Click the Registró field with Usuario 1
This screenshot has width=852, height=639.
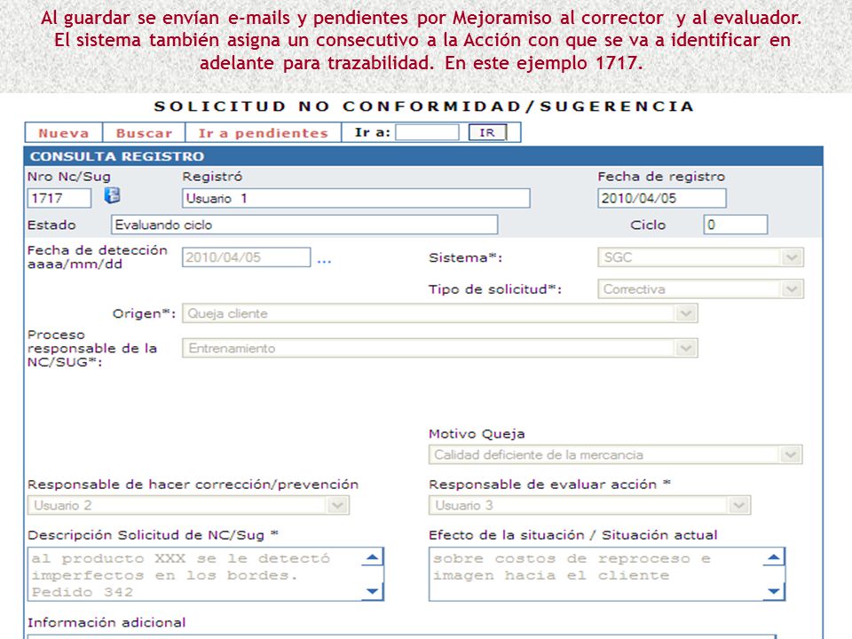356,198
